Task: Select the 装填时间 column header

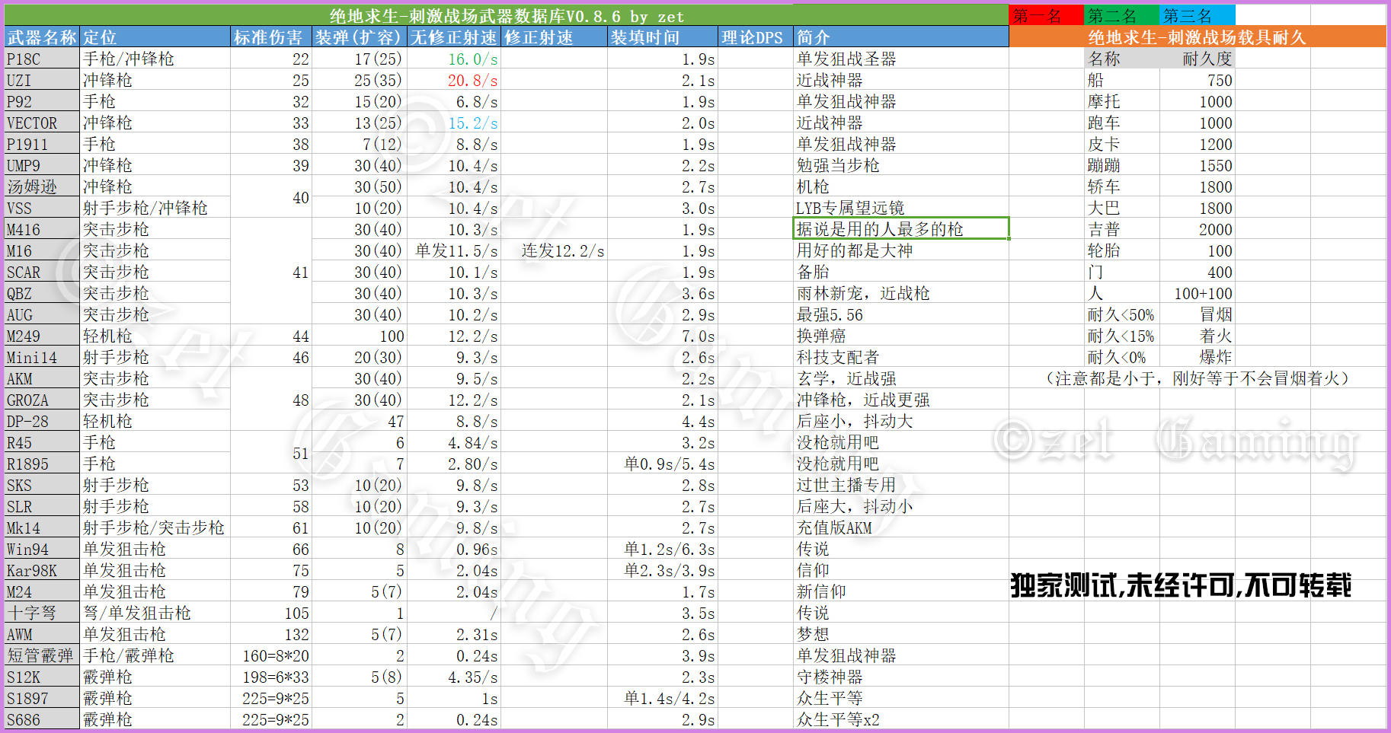Action: (x=662, y=37)
